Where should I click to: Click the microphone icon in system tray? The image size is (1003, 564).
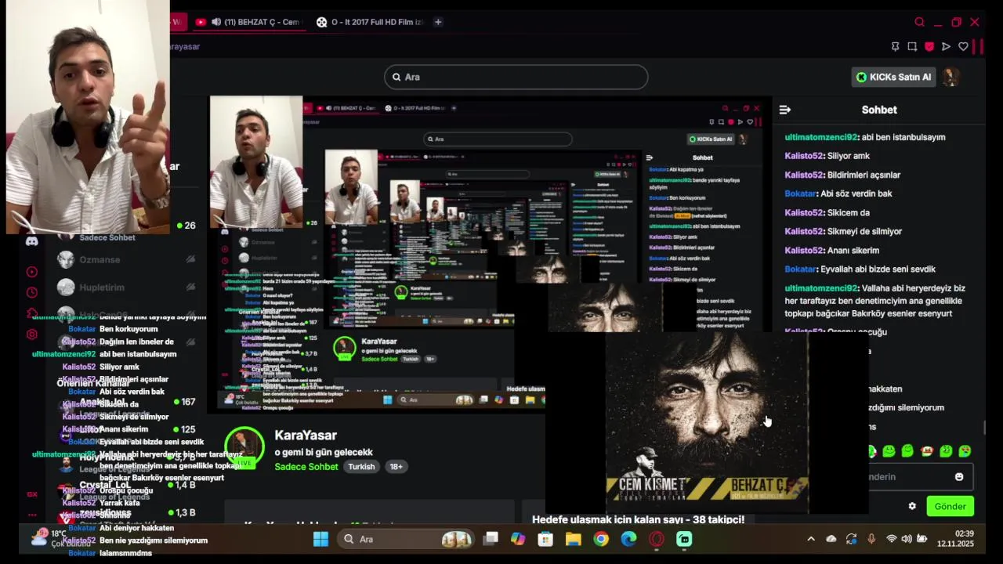[x=871, y=539]
